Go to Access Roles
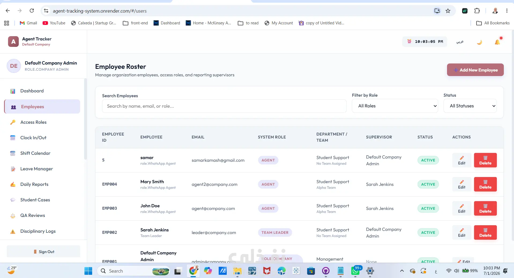 (x=42, y=122)
